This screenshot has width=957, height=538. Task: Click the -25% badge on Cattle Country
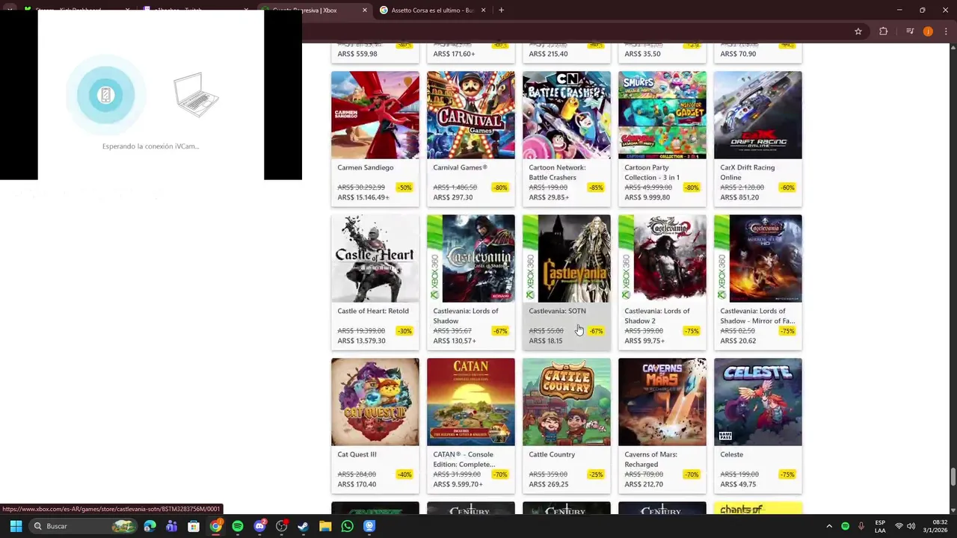(x=596, y=474)
